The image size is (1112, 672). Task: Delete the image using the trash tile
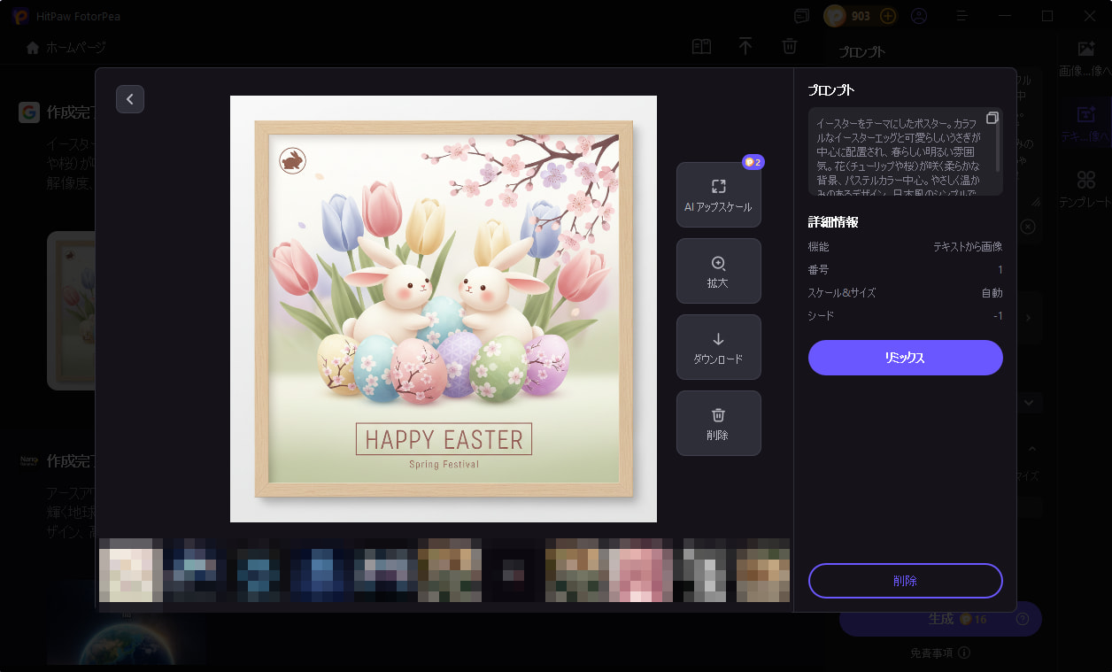pyautogui.click(x=718, y=423)
